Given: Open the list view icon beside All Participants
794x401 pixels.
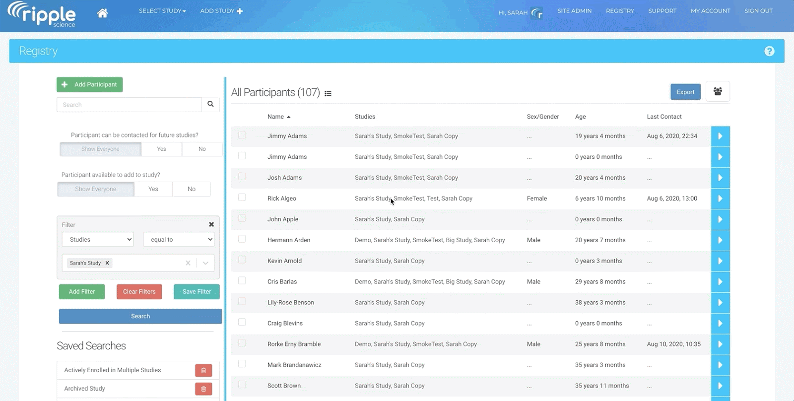Looking at the screenshot, I should tap(328, 93).
